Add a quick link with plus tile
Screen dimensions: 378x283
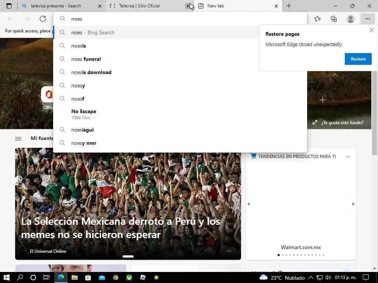click(x=323, y=100)
